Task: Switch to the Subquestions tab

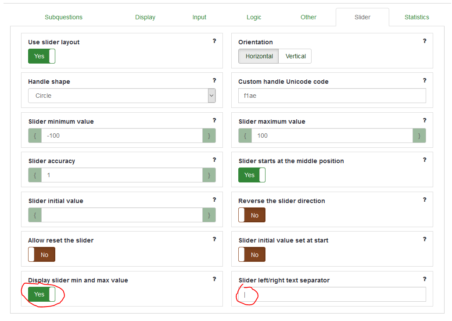Action: coord(64,18)
